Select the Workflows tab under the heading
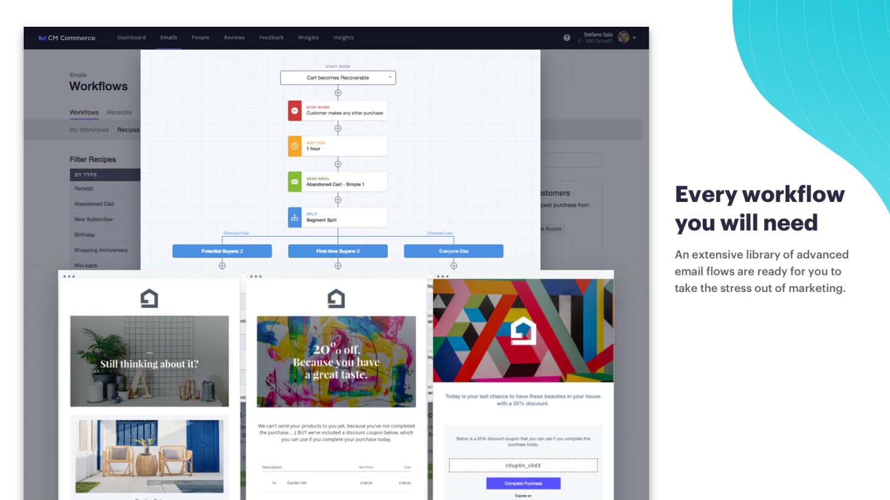 tap(84, 113)
